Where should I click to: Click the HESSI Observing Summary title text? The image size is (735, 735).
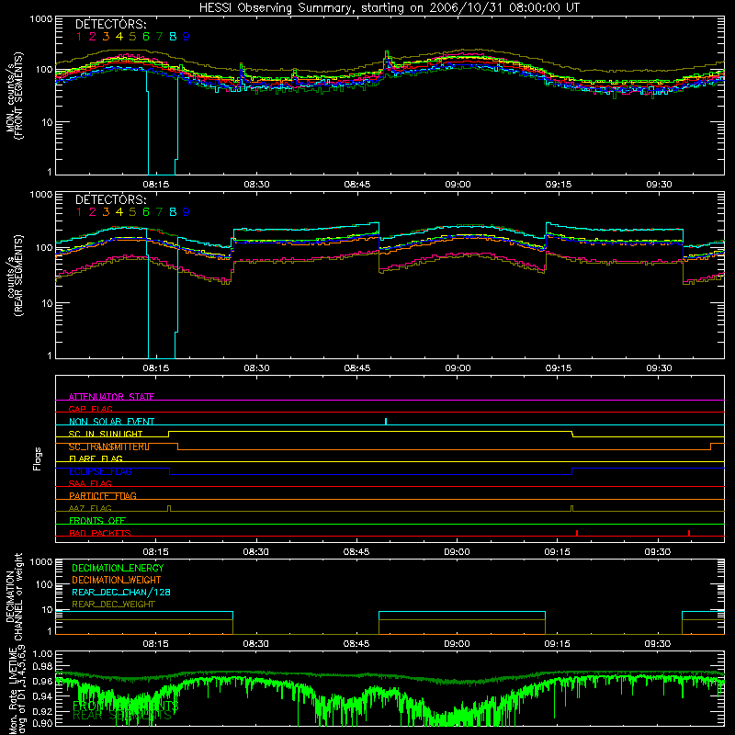click(x=389, y=8)
